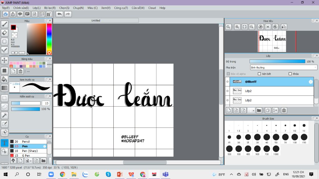
Task: Select the Brush tool in the left toolbar
Action: click(x=4, y=24)
